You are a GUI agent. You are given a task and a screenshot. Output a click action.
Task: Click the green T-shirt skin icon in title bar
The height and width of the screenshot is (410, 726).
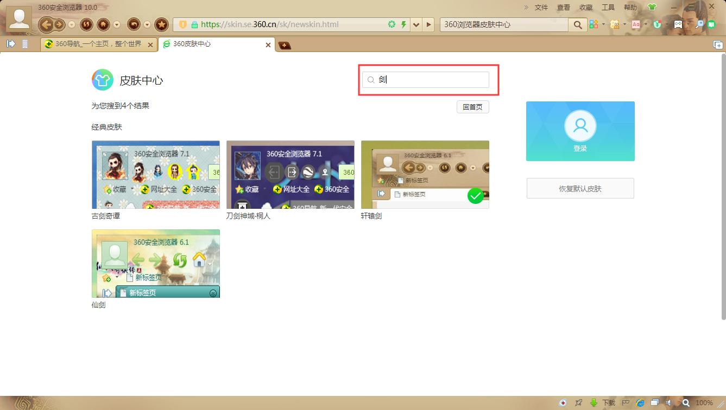(x=652, y=7)
